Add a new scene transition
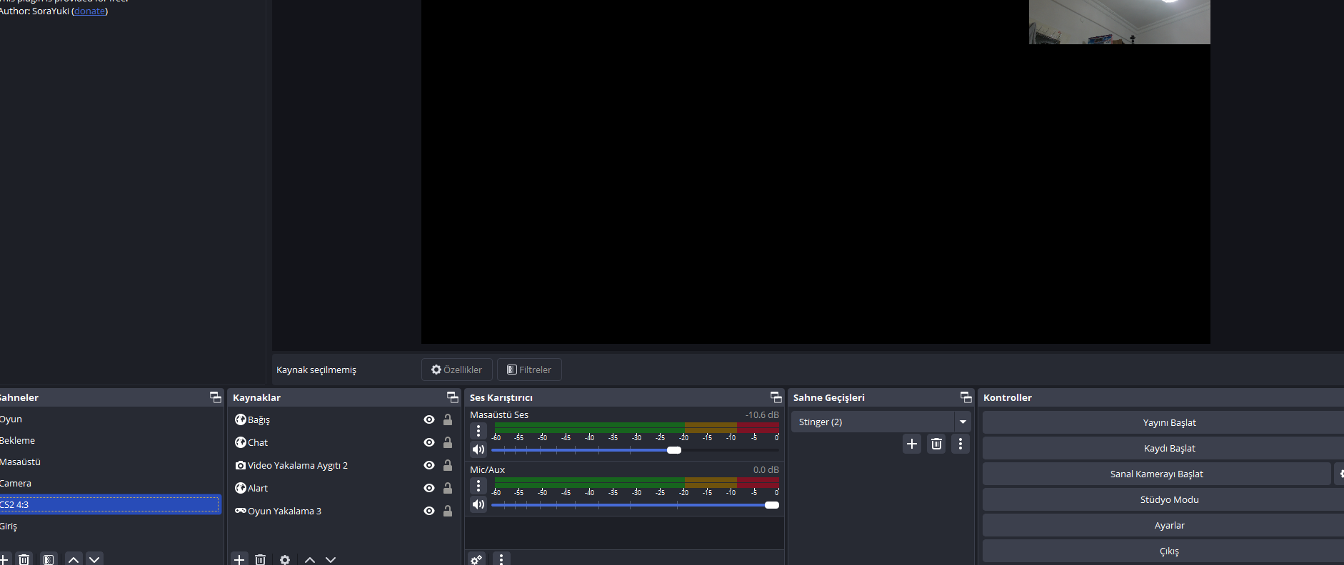 click(x=912, y=444)
